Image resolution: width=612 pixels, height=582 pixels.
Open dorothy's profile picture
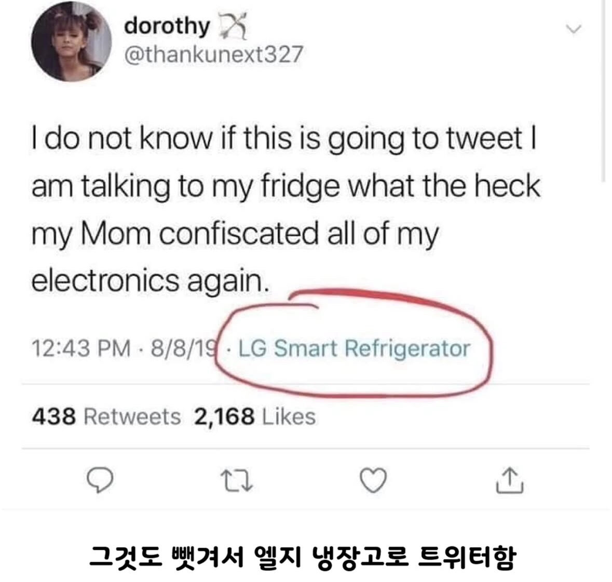(72, 42)
